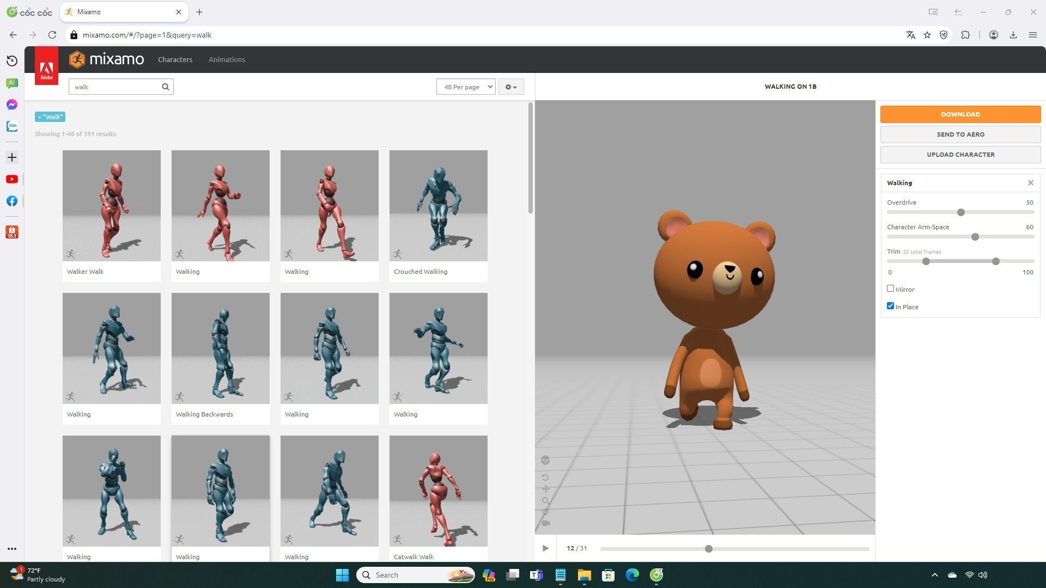Open volume settings in system tray
Viewport: 1046px width, 588px height.
(x=983, y=575)
